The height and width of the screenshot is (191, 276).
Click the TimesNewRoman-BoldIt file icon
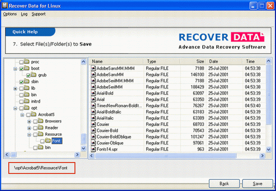click(93, 105)
